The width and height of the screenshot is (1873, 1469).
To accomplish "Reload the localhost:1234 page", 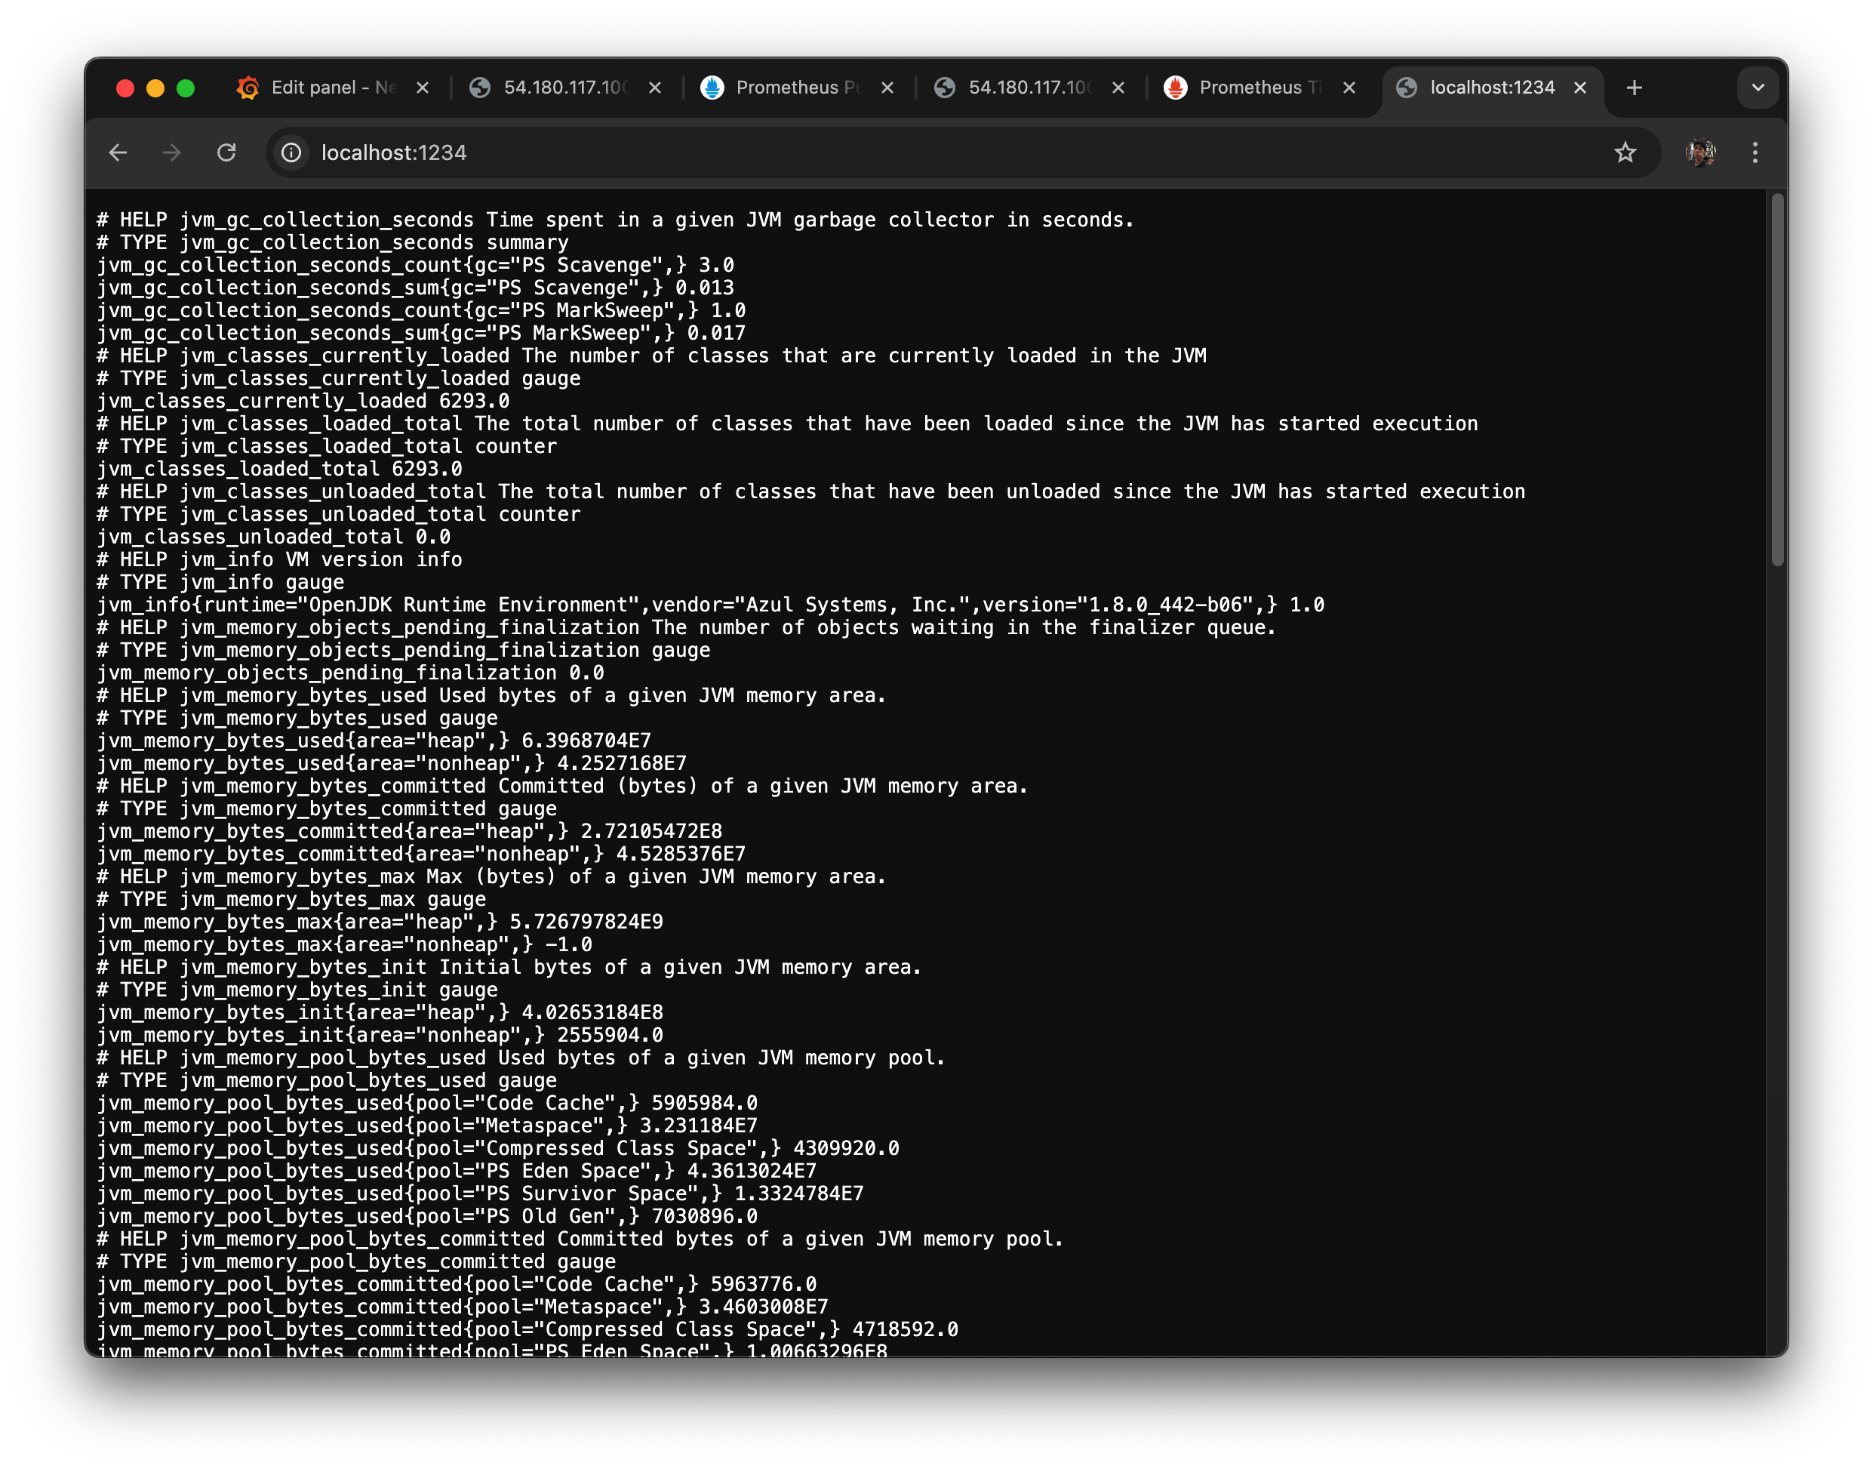I will point(226,152).
